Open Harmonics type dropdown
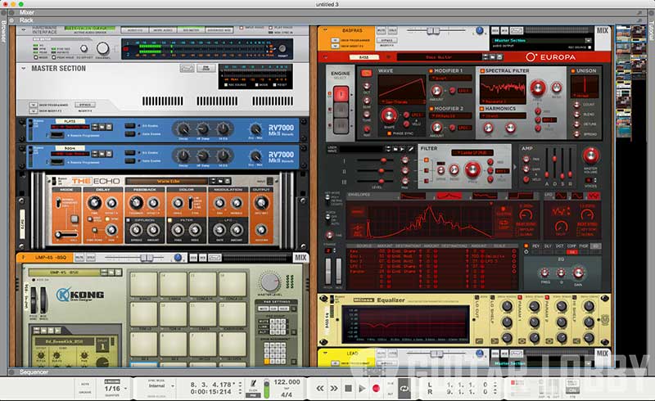The width and height of the screenshot is (655, 401). [503, 115]
